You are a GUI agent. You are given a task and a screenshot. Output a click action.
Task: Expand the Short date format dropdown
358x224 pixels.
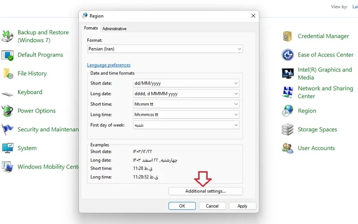pos(186,83)
